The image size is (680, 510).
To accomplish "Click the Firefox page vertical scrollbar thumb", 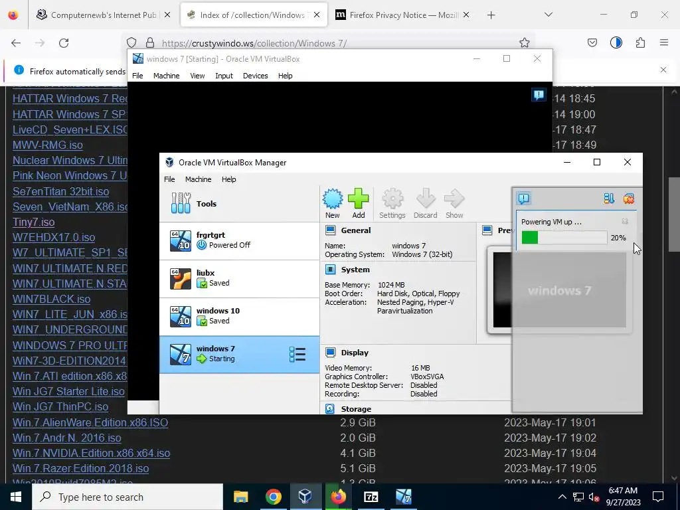I will [674, 214].
